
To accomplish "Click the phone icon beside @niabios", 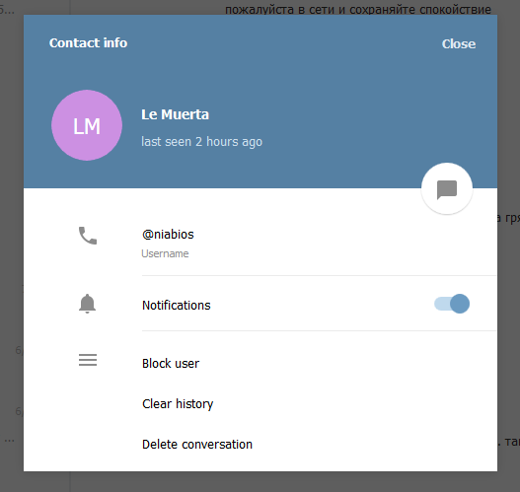I will (88, 236).
